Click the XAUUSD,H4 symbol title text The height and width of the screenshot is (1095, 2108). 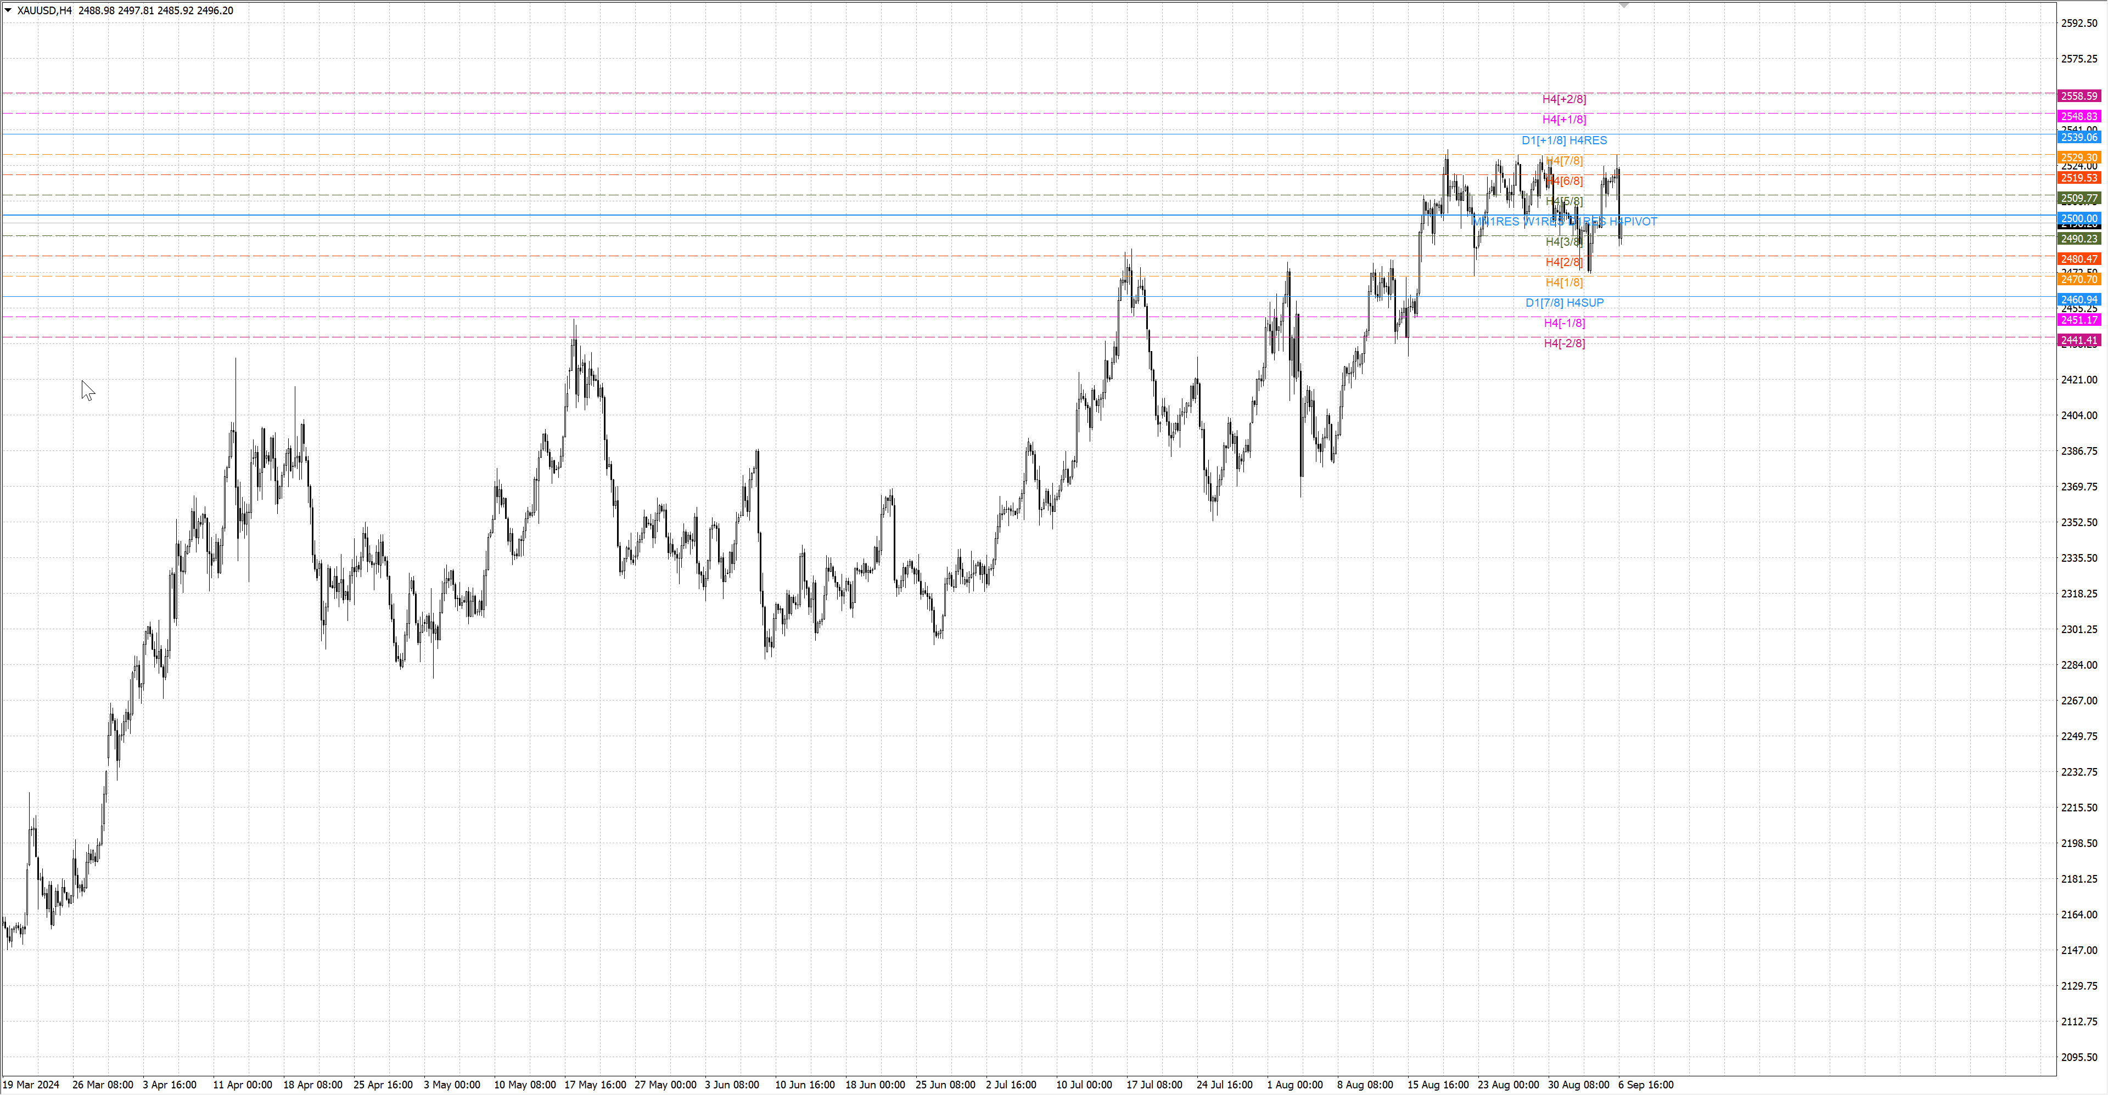click(44, 10)
